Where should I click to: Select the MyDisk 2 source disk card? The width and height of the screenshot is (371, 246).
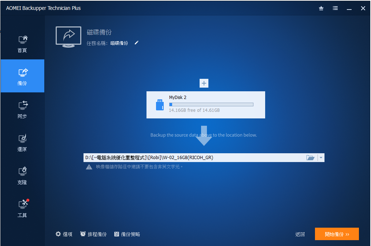pyautogui.click(x=205, y=104)
